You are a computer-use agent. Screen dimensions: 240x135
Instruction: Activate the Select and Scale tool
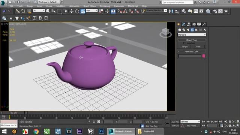(83, 11)
